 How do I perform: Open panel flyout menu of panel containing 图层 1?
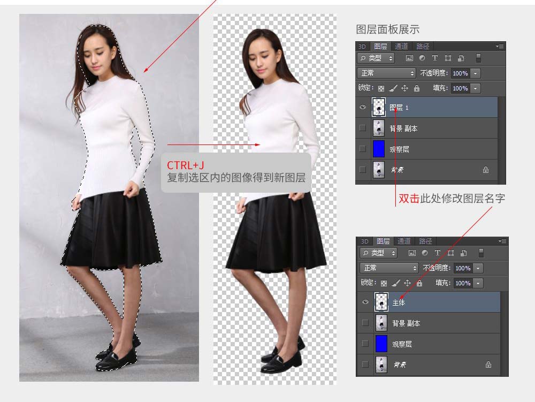[x=500, y=46]
